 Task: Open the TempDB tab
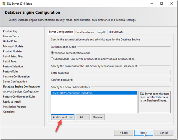point(101,32)
